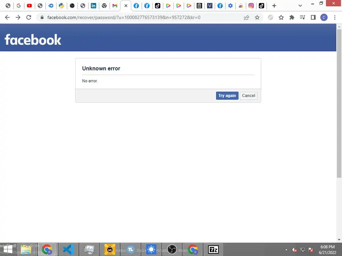Open blue sun app in taskbar
This screenshot has height=256, width=342.
click(x=151, y=249)
